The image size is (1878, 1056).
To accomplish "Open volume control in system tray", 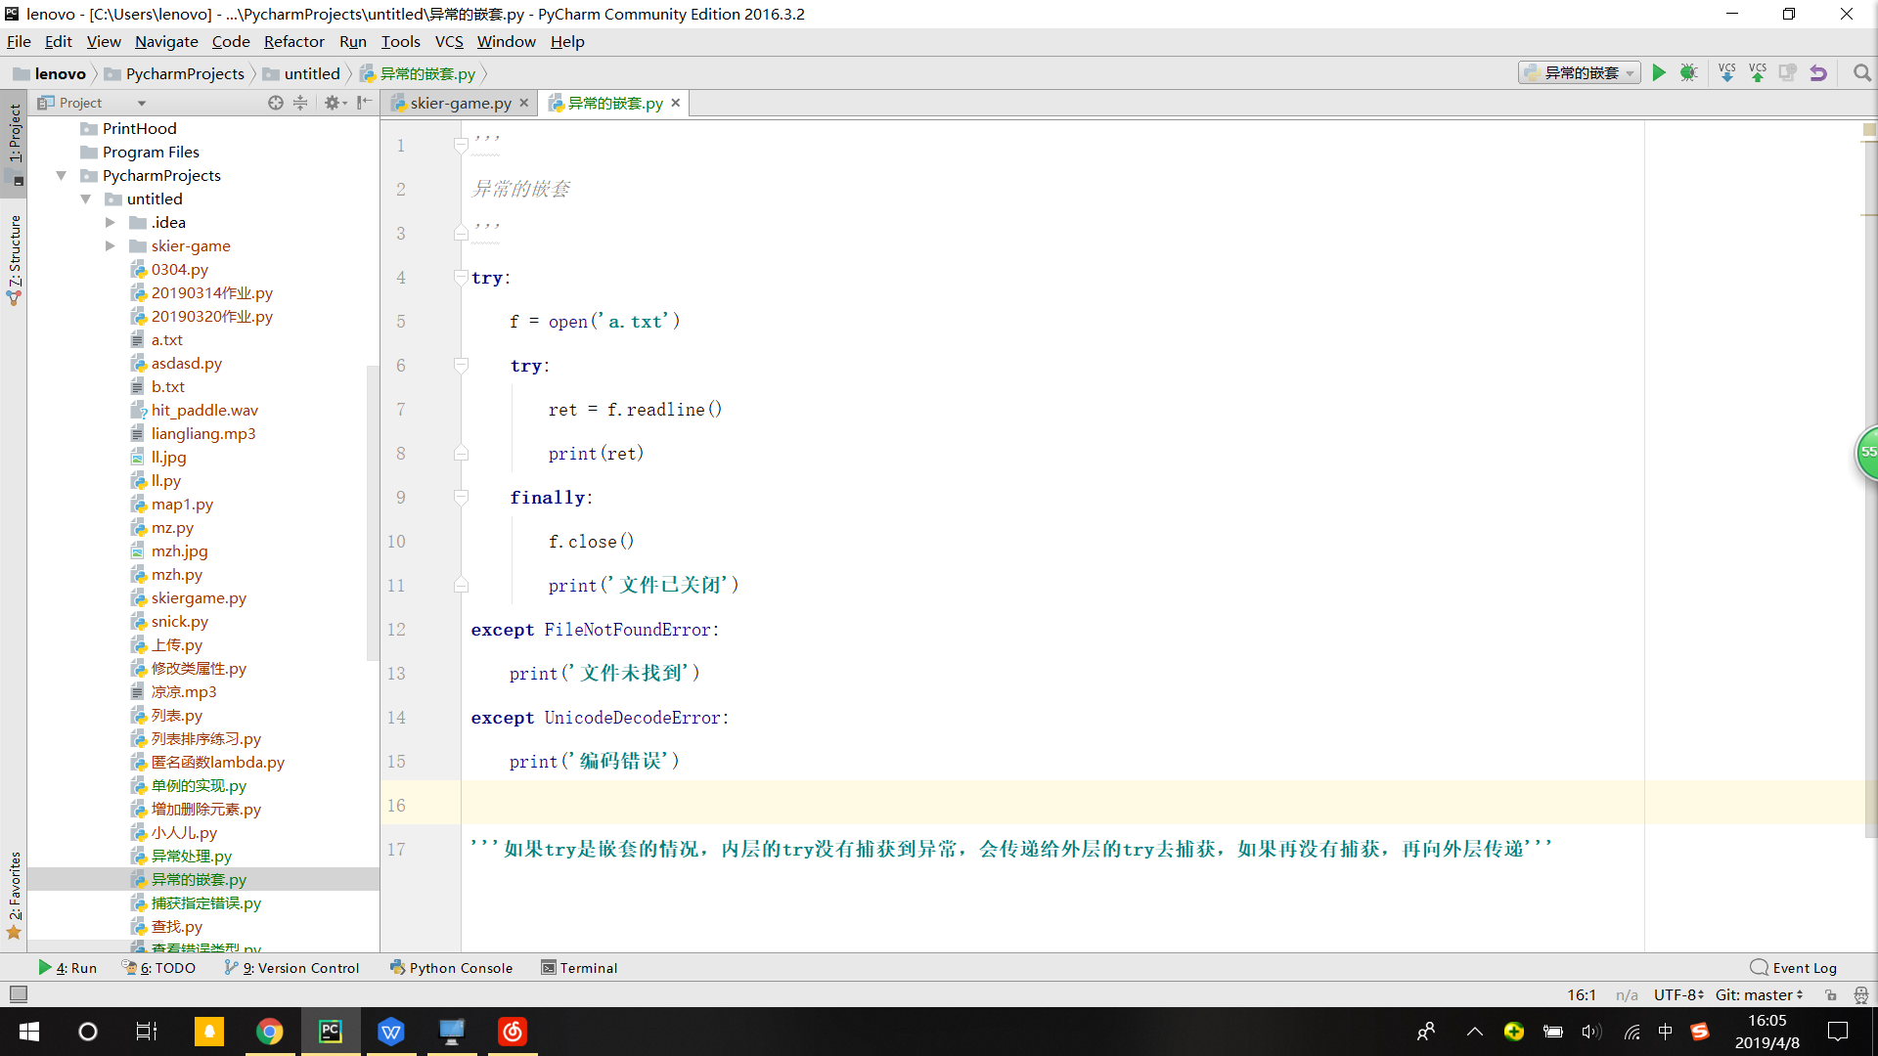I will coord(1591,1032).
